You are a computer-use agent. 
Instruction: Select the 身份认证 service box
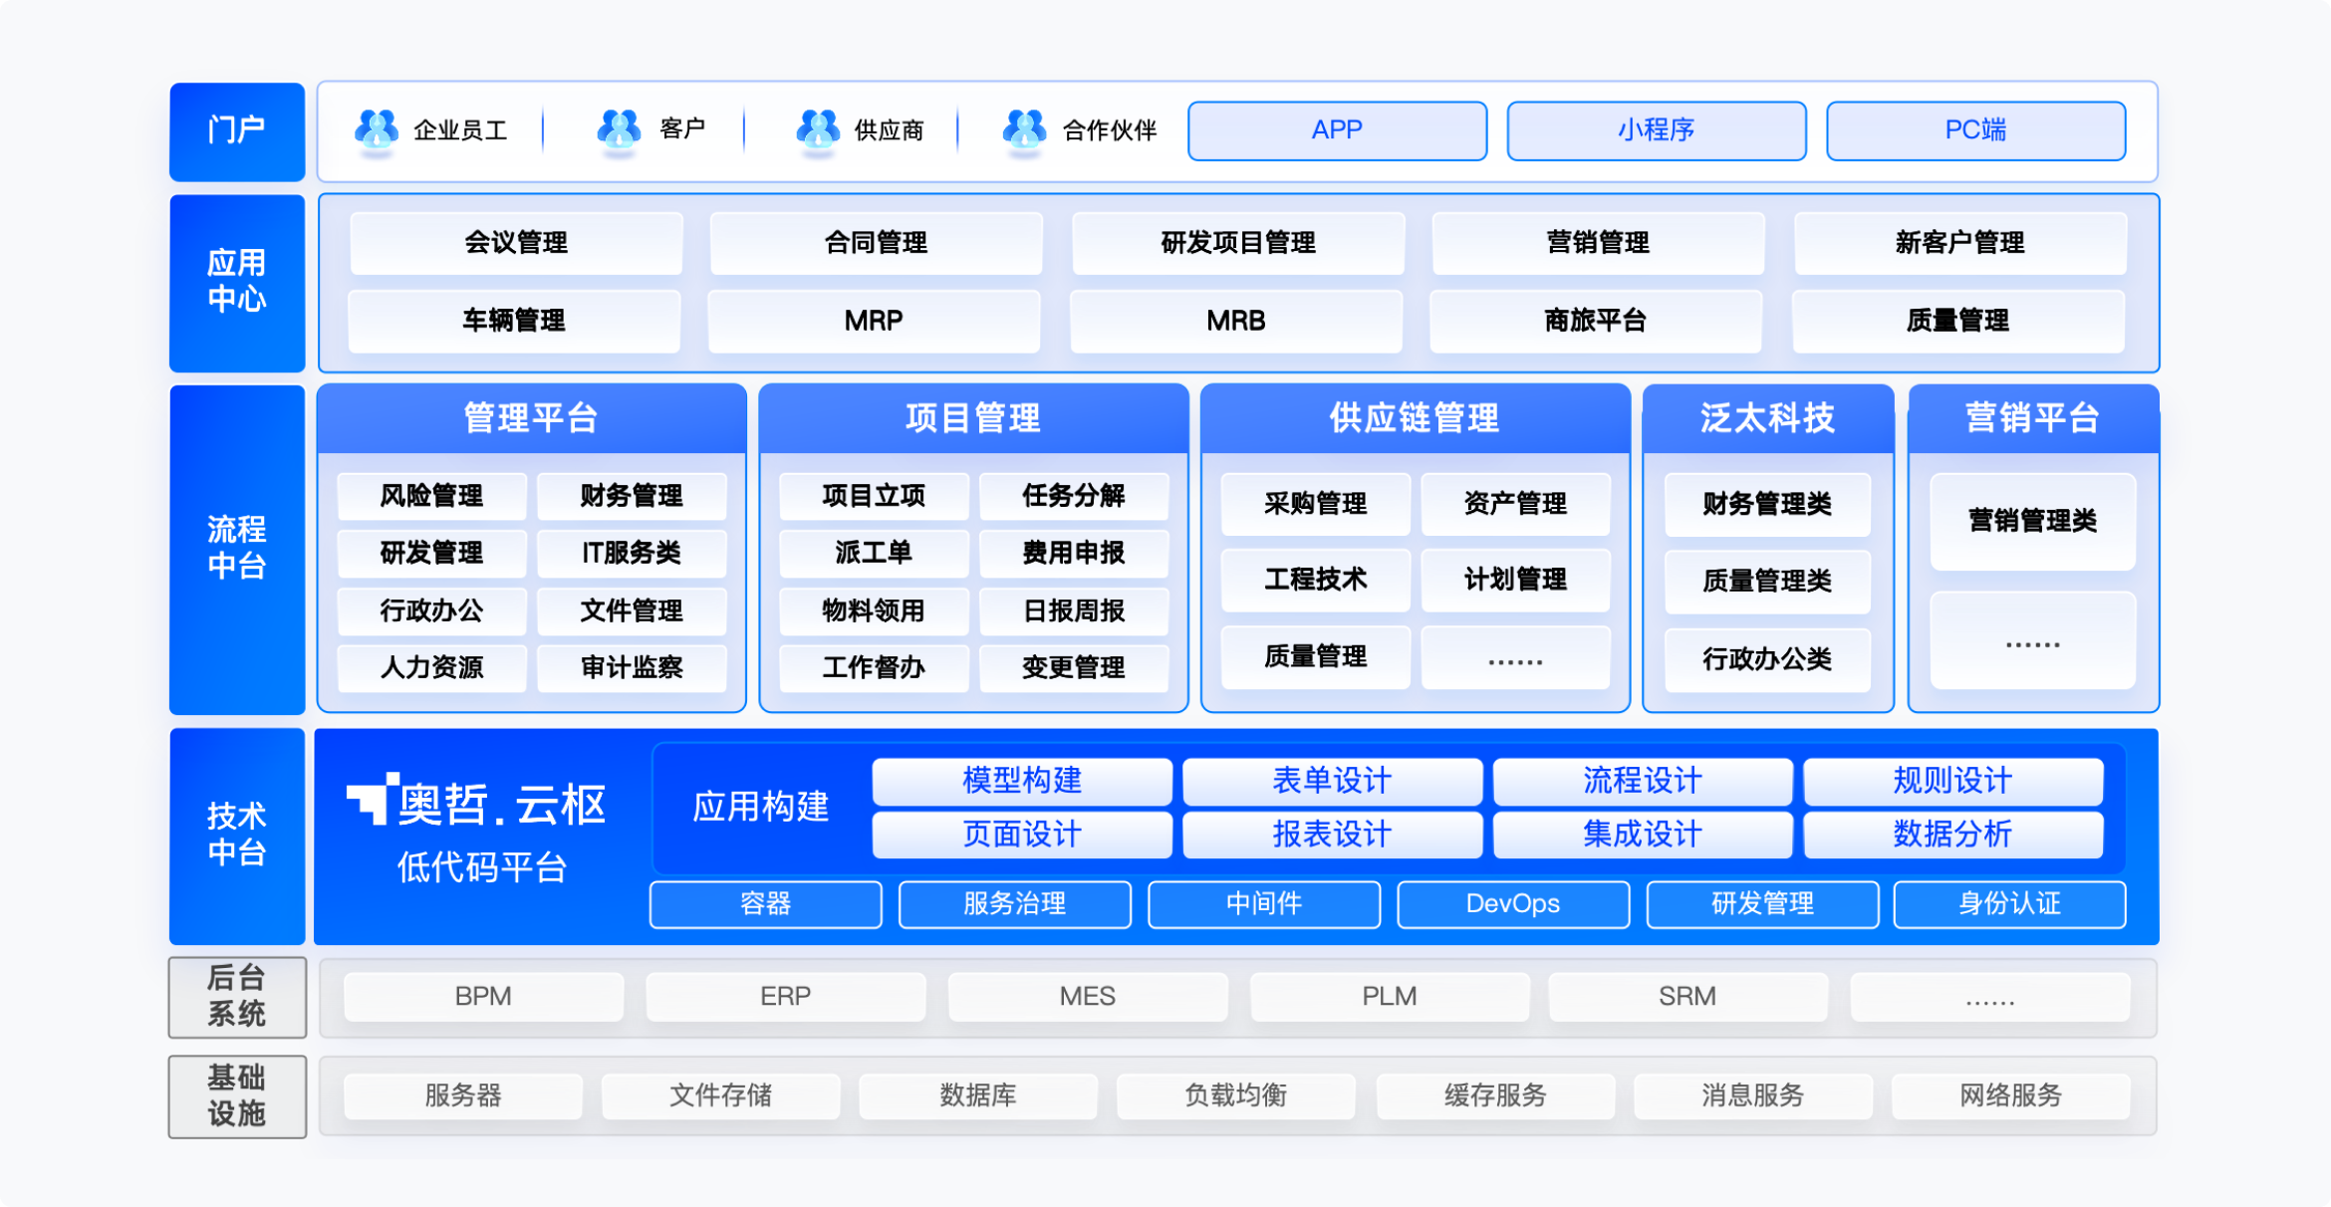[x=2009, y=904]
